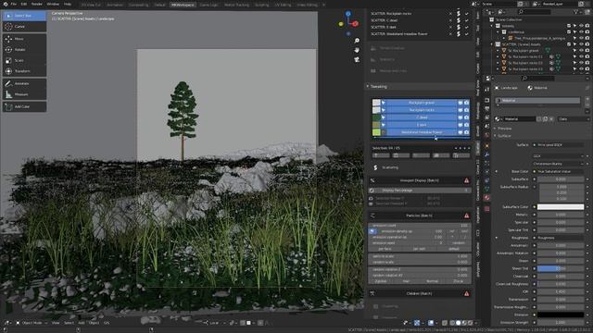Toggle viewport visibility of Woodland meadow flower
593x333 pixels.
pyautogui.click(x=461, y=132)
